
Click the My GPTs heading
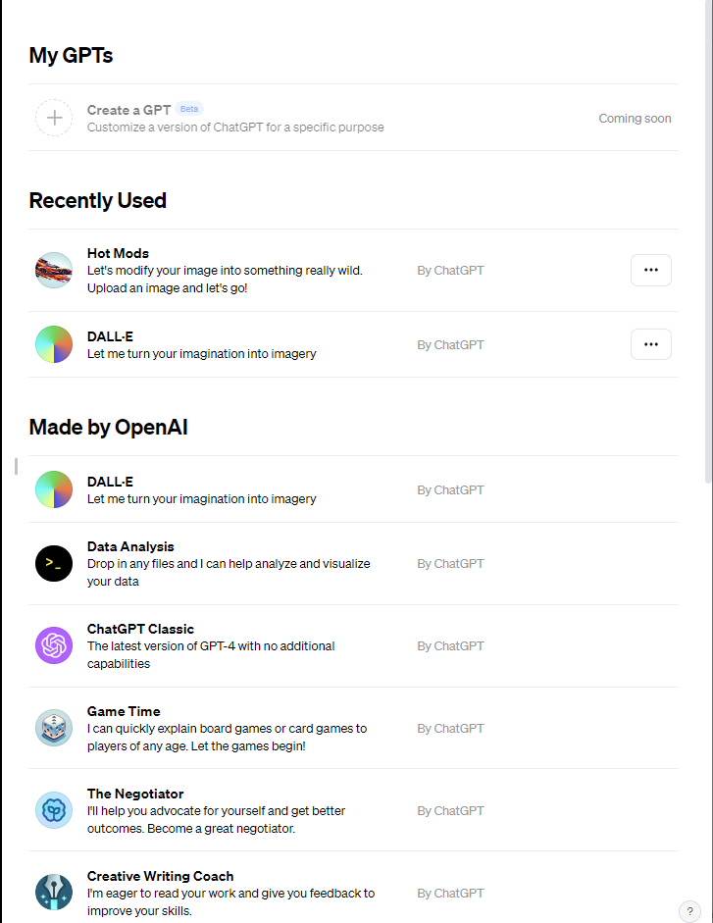71,55
